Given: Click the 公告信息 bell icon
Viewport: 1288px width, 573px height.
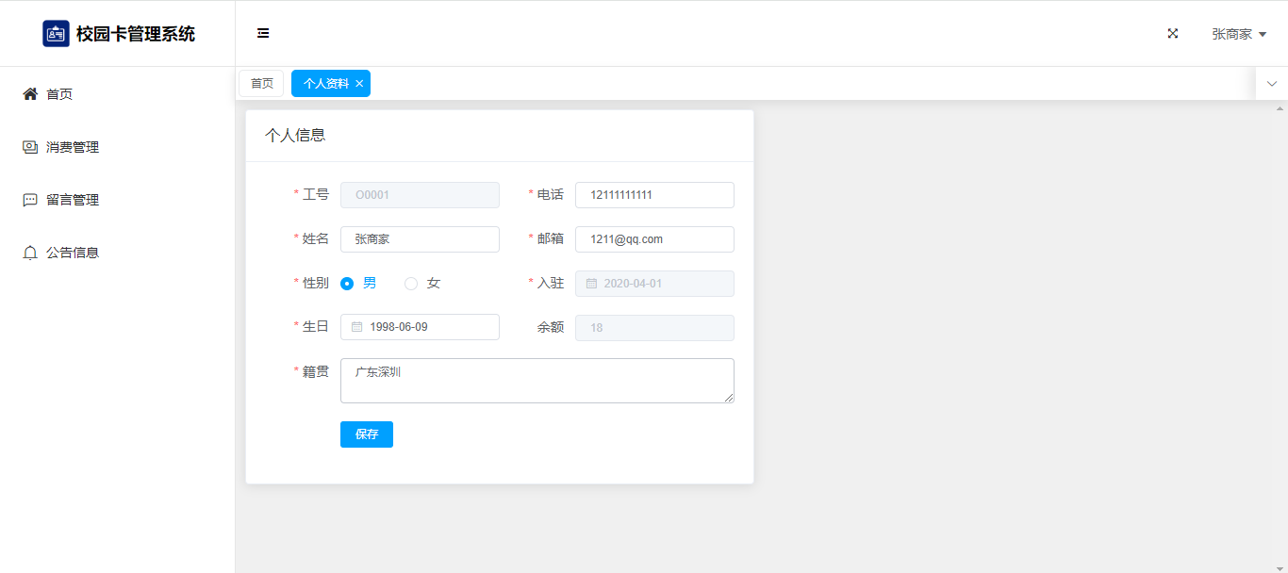Looking at the screenshot, I should 30,253.
